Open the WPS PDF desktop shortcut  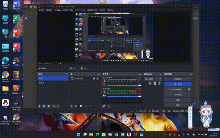tap(16, 47)
